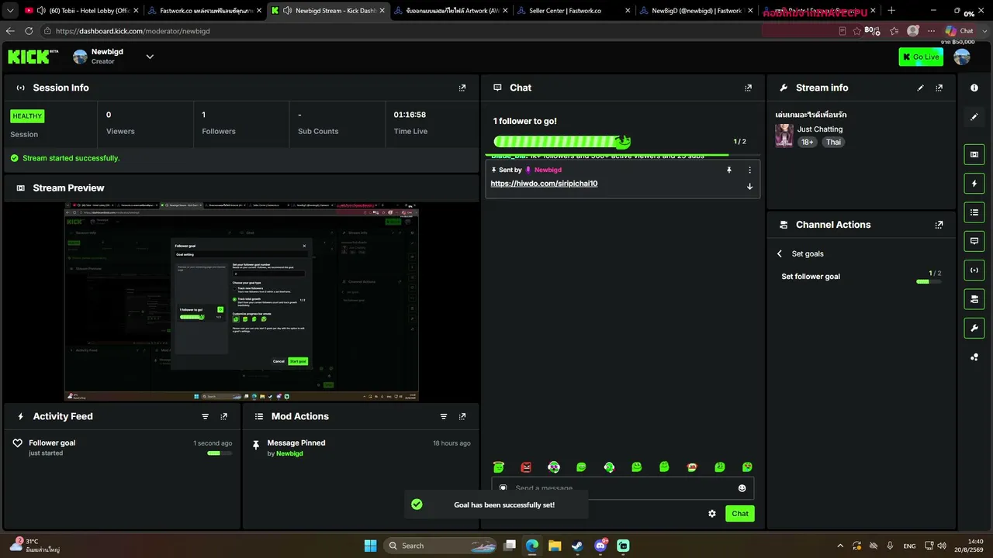Viewport: 993px width, 558px height.
Task: Pop out the Stream info panel
Action: point(939,88)
